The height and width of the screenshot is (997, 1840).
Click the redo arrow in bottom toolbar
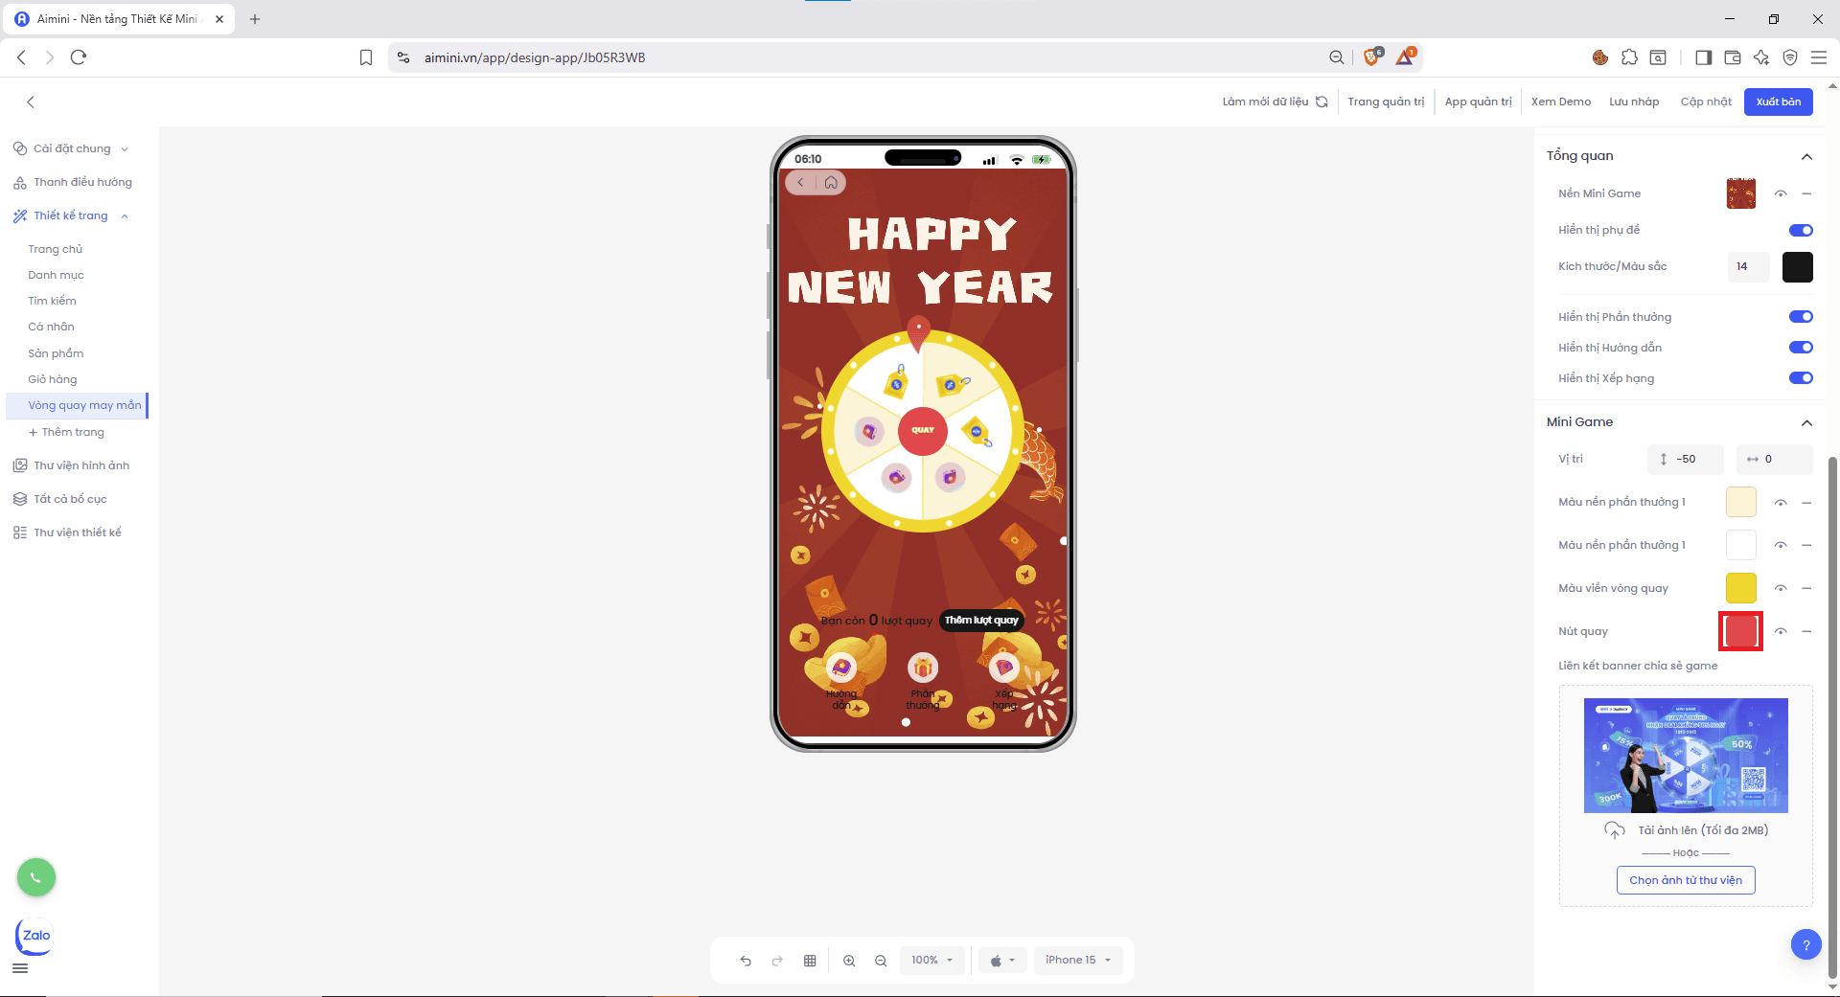(x=777, y=961)
